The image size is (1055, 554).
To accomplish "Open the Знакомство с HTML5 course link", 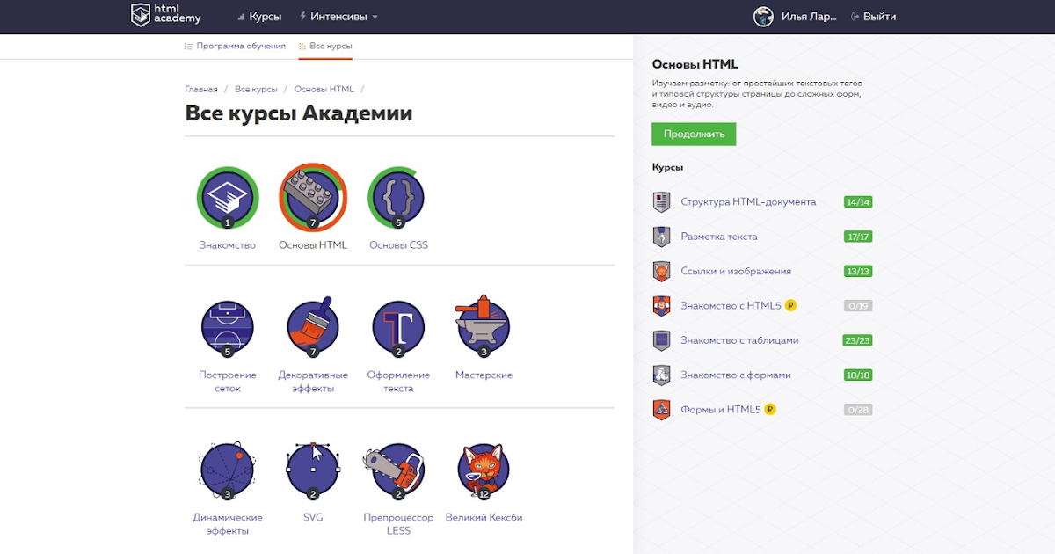I will coord(731,306).
